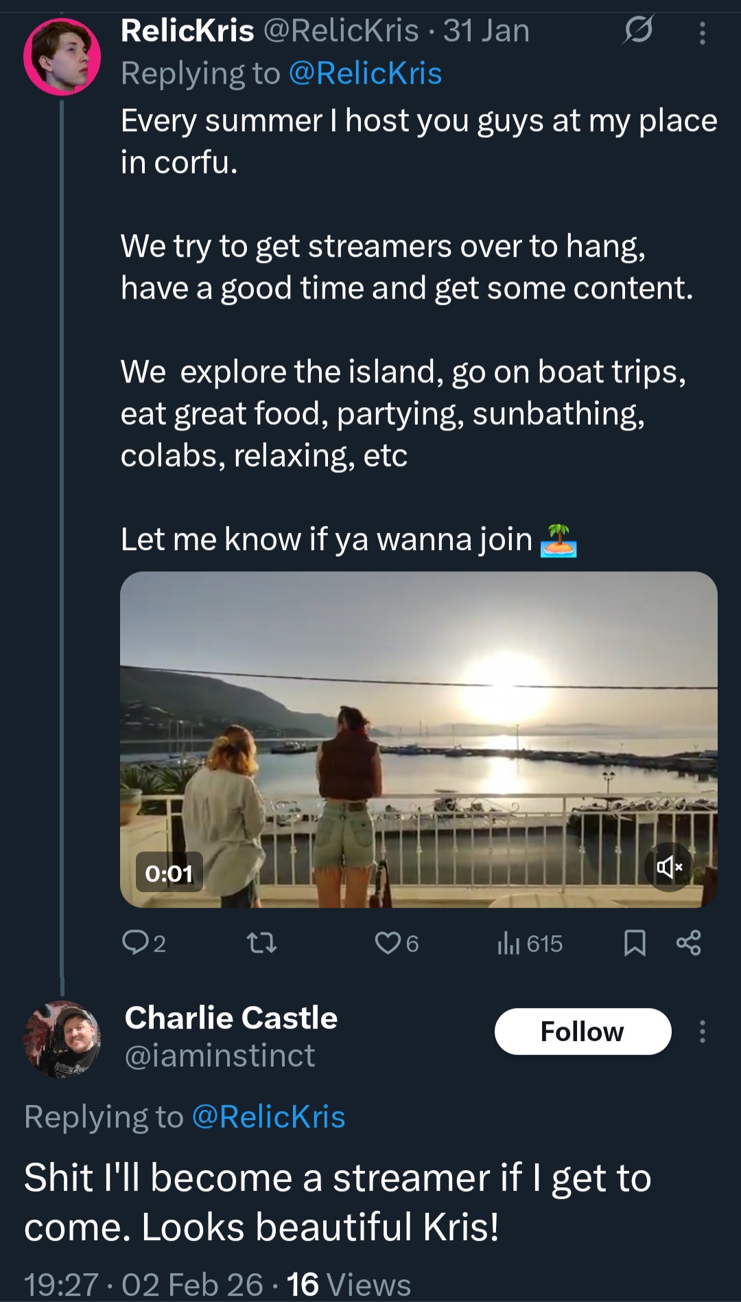Open the reply icon on RelicKris's post
Screen dimensions: 741x1302
(135, 943)
